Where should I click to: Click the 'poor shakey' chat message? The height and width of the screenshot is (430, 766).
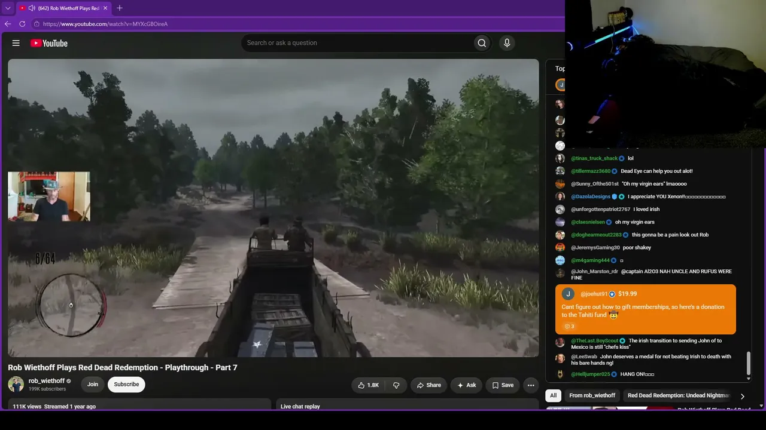click(x=637, y=248)
